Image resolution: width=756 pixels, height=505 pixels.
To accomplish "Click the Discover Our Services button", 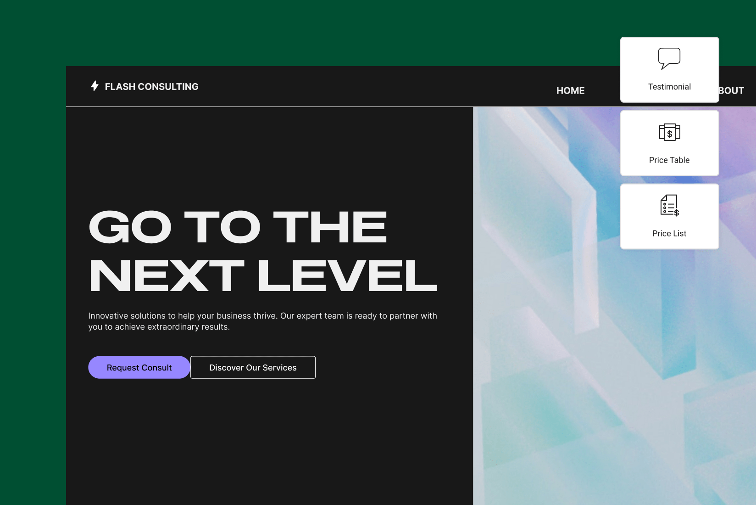I will click(x=253, y=368).
